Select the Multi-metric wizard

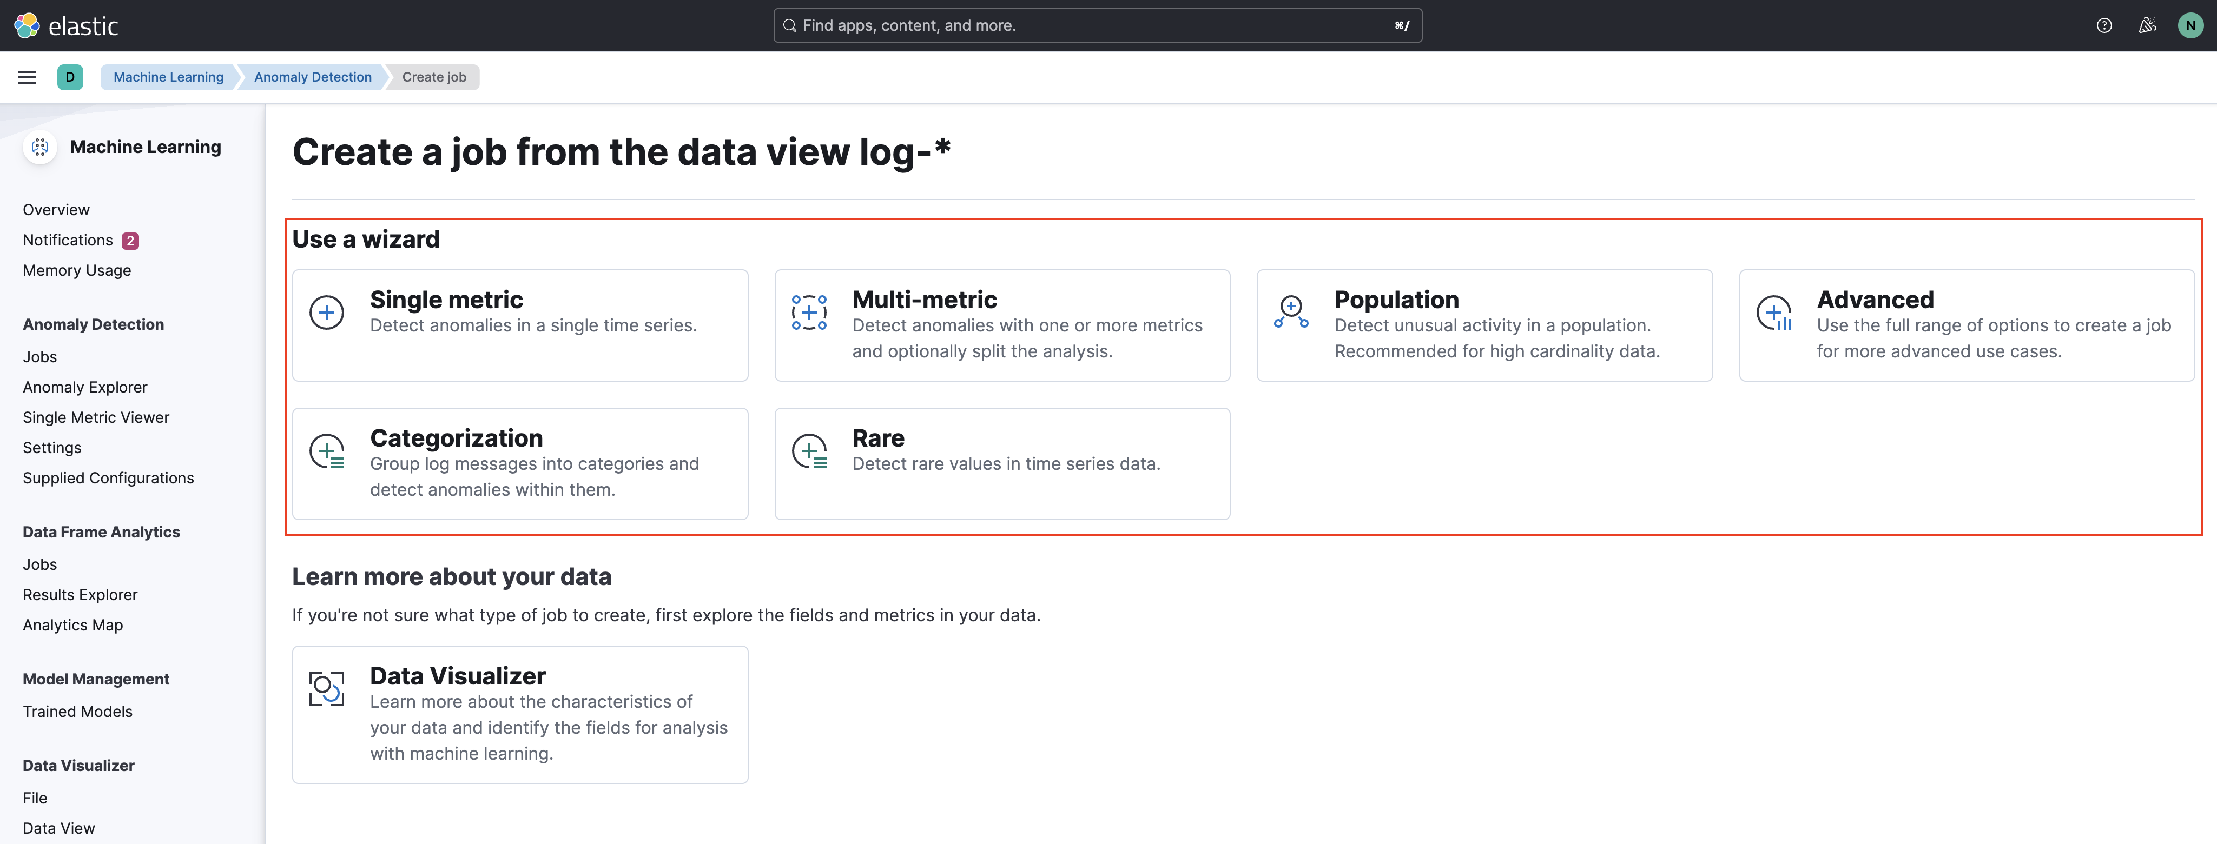1002,325
